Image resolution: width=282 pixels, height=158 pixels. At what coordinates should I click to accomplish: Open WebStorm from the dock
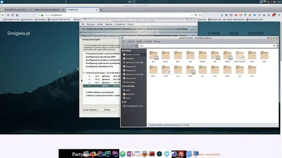tap(108, 154)
